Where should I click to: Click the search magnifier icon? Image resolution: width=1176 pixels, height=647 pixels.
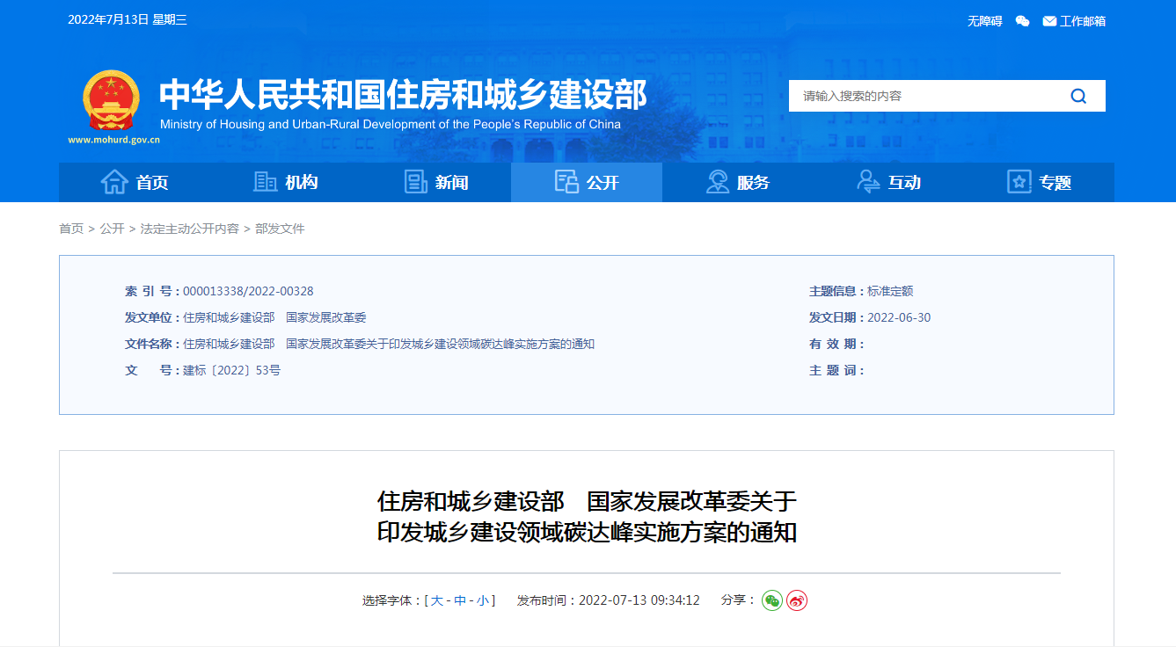click(x=1078, y=96)
